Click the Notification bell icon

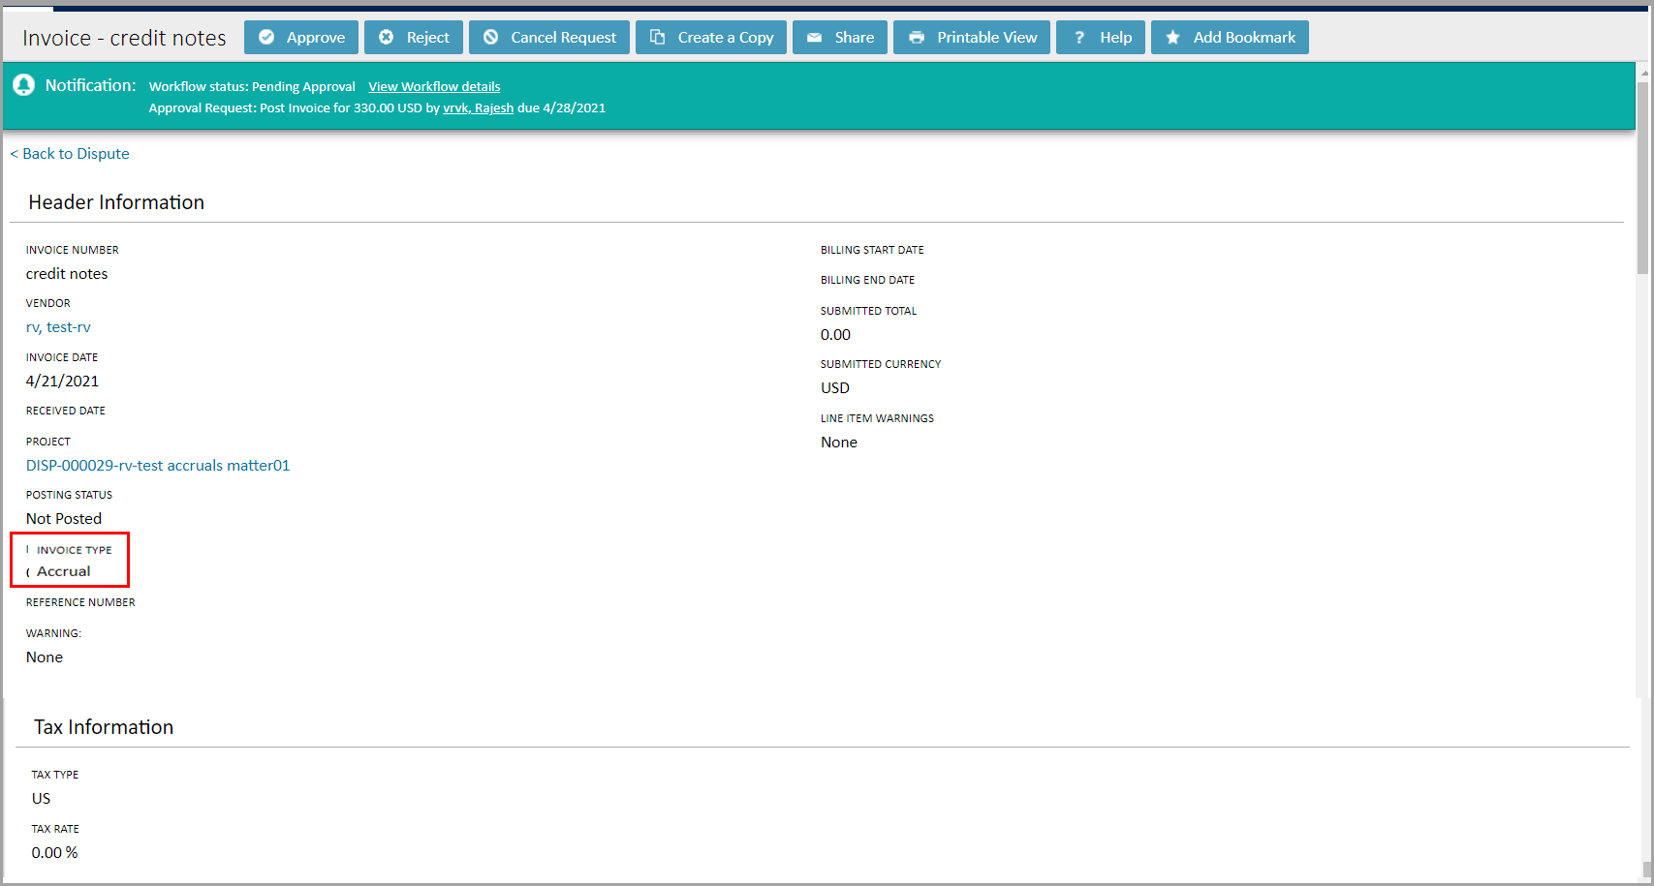[24, 85]
